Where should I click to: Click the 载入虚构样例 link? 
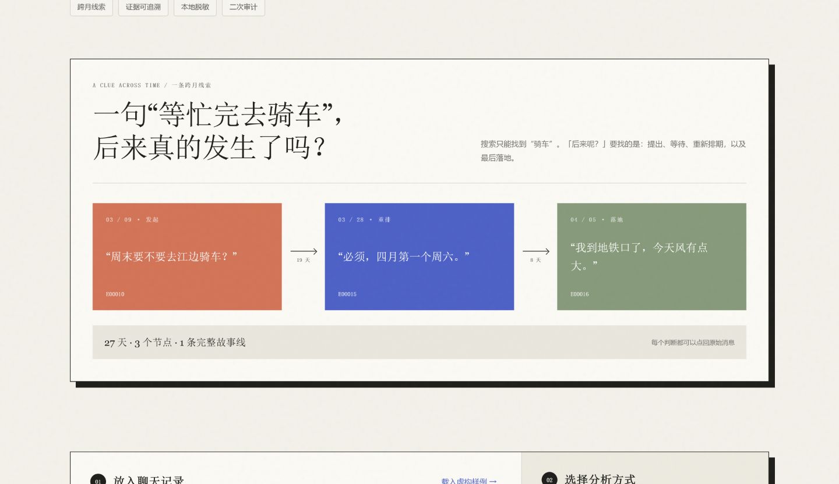click(469, 481)
